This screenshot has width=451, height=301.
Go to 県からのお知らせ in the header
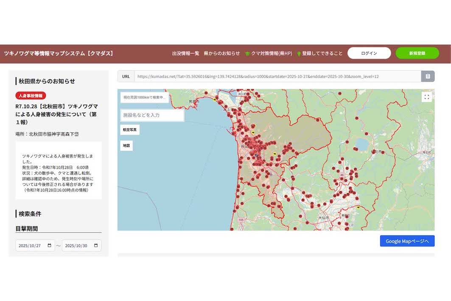(221, 53)
